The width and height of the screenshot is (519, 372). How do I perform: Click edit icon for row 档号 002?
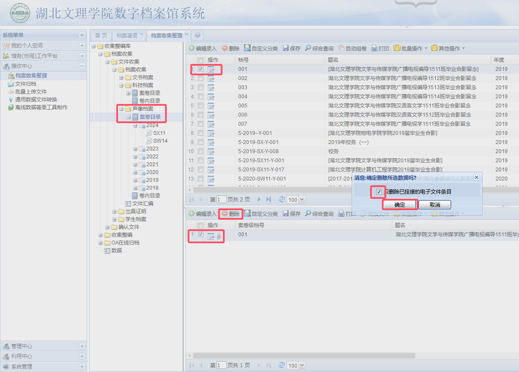[x=211, y=78]
